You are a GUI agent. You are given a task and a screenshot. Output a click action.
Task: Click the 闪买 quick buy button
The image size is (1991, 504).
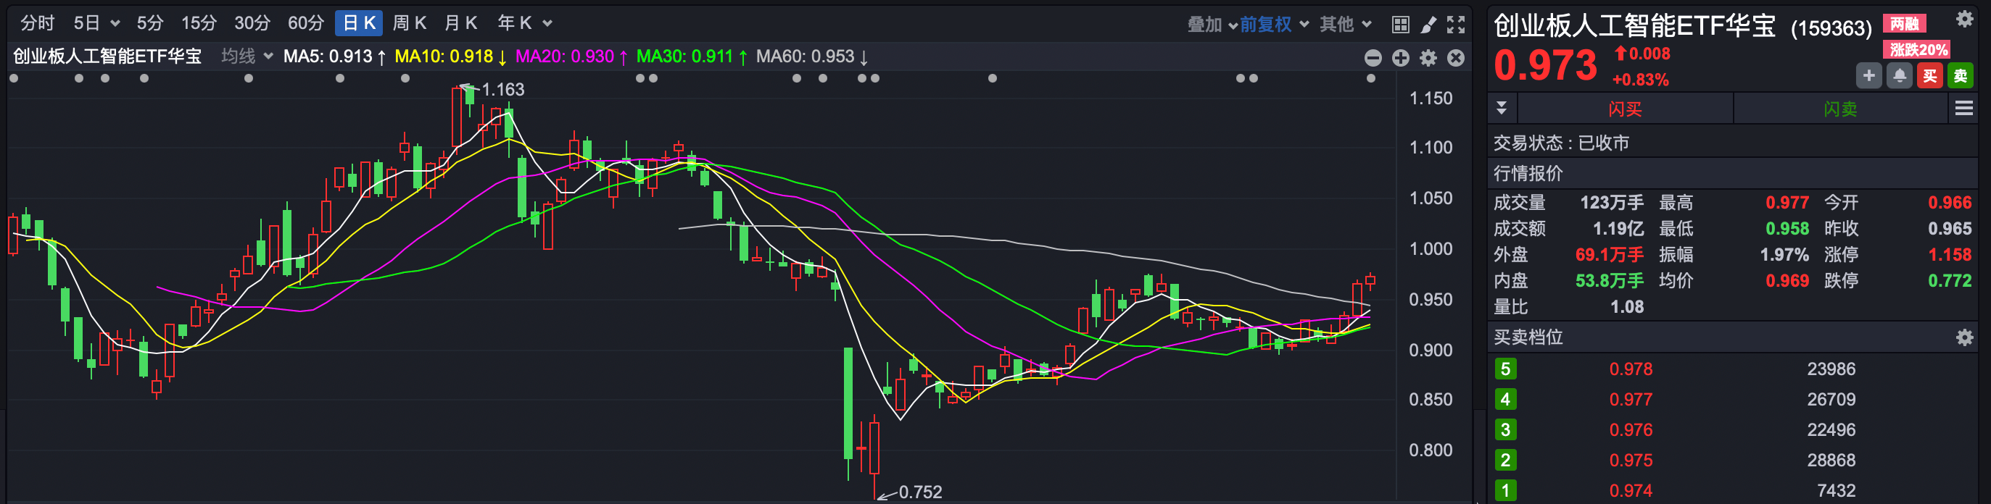pos(1625,109)
